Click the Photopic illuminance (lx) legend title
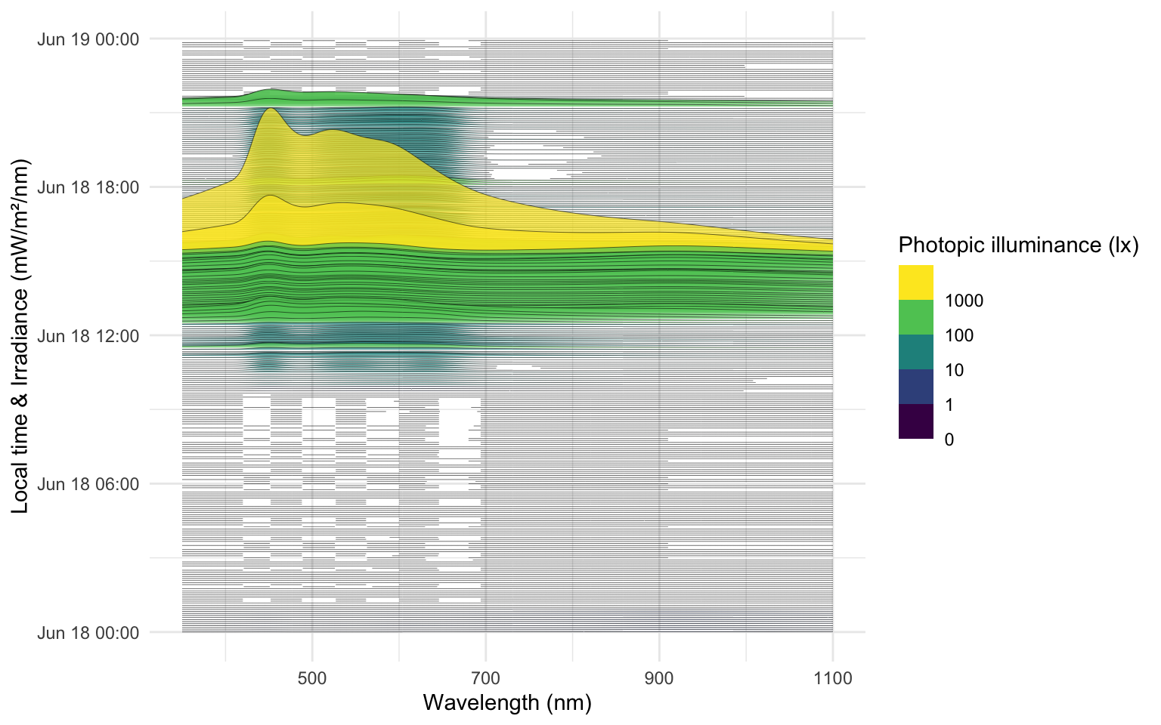The height and width of the screenshot is (725, 1161). [1018, 245]
